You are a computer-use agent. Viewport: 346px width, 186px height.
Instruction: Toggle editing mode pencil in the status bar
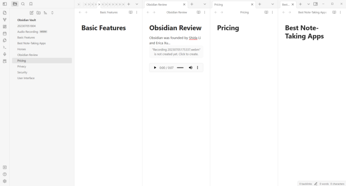point(316,184)
